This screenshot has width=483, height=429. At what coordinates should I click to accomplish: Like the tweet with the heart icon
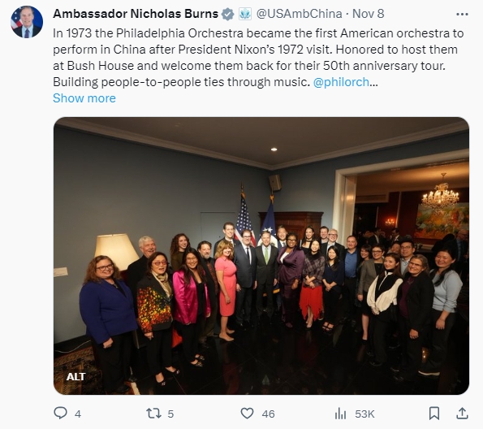tap(247, 414)
